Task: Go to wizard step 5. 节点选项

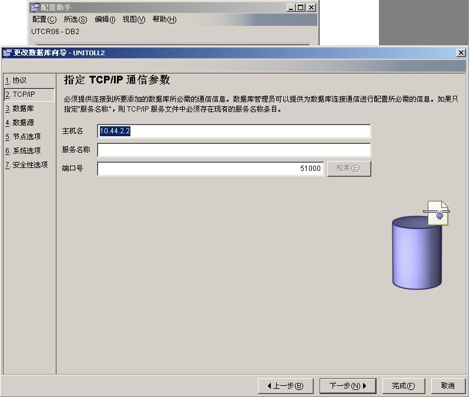Action: click(x=23, y=137)
